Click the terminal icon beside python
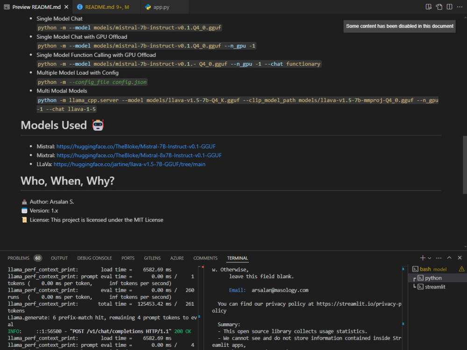The image size is (467, 350). [420, 278]
